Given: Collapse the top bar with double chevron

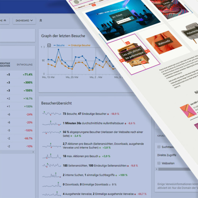Looking at the screenshot, I should point(41,20).
